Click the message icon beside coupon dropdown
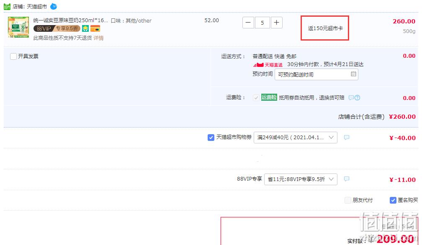Viewport: 422px width, 245px height. pyautogui.click(x=347, y=138)
